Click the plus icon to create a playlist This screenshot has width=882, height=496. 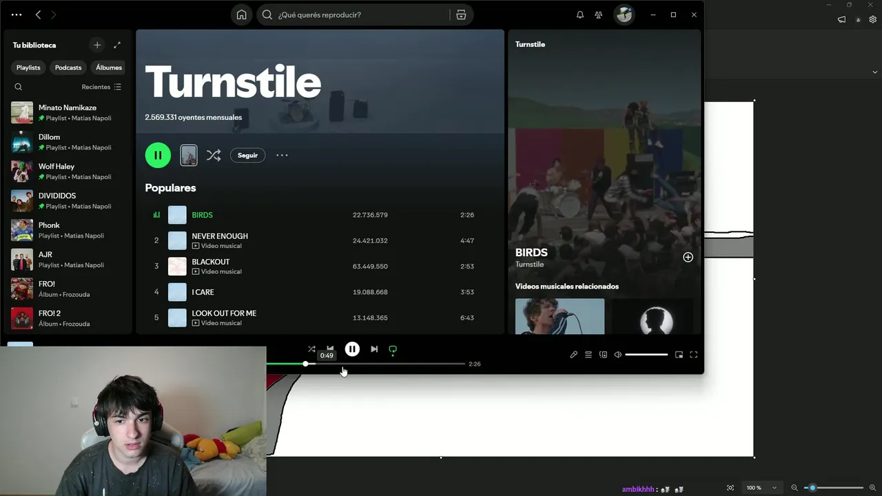click(x=97, y=45)
